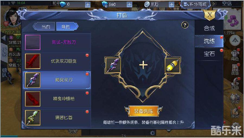Switch to the 当前 toggle tab
The width and height of the screenshot is (244, 138).
point(44,27)
